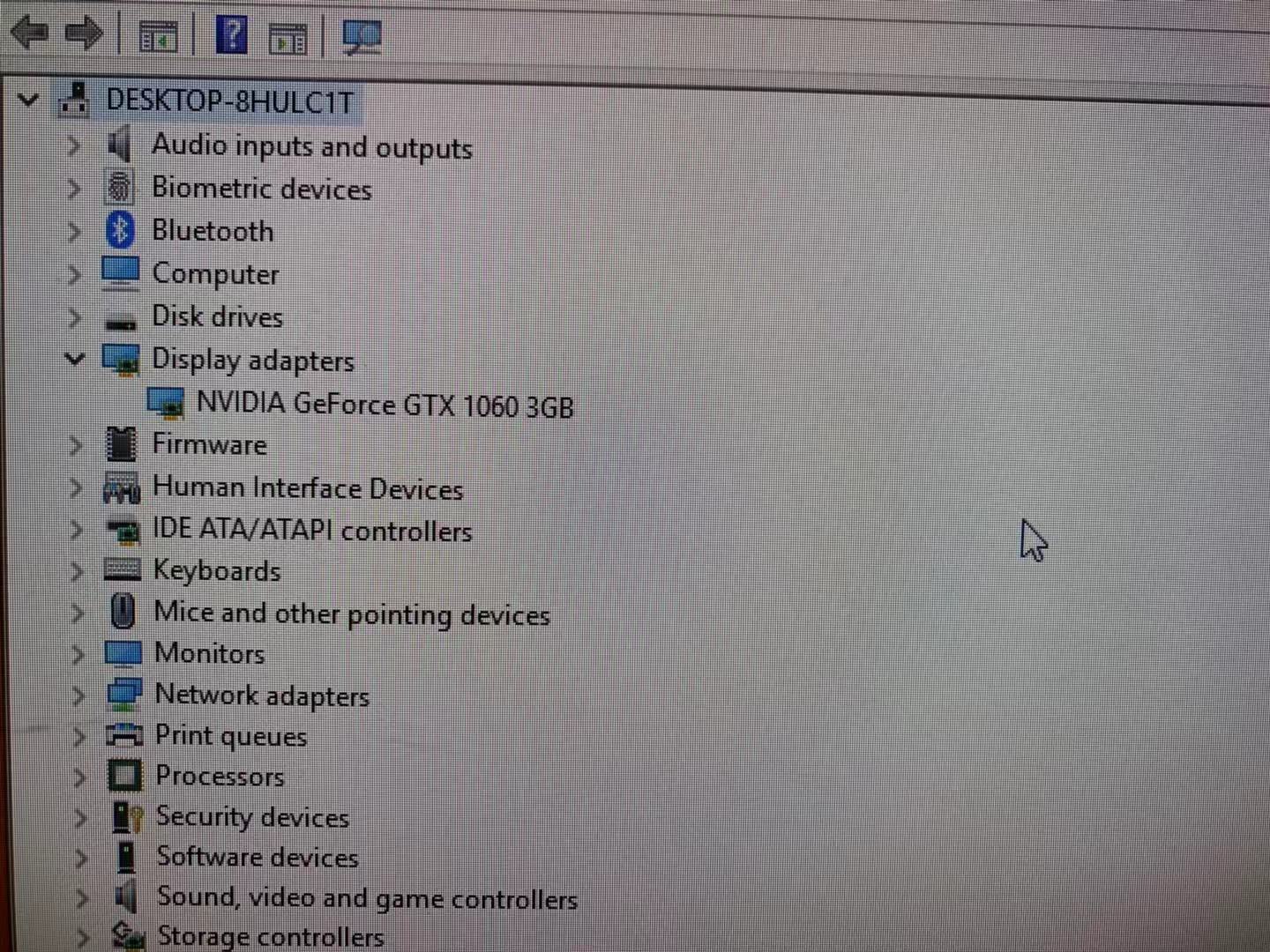This screenshot has height=952, width=1270.
Task: Select the Security devices label
Action: (x=252, y=817)
